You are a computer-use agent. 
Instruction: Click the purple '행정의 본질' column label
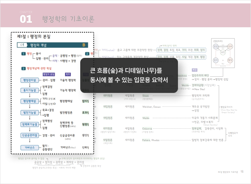pos(49,74)
